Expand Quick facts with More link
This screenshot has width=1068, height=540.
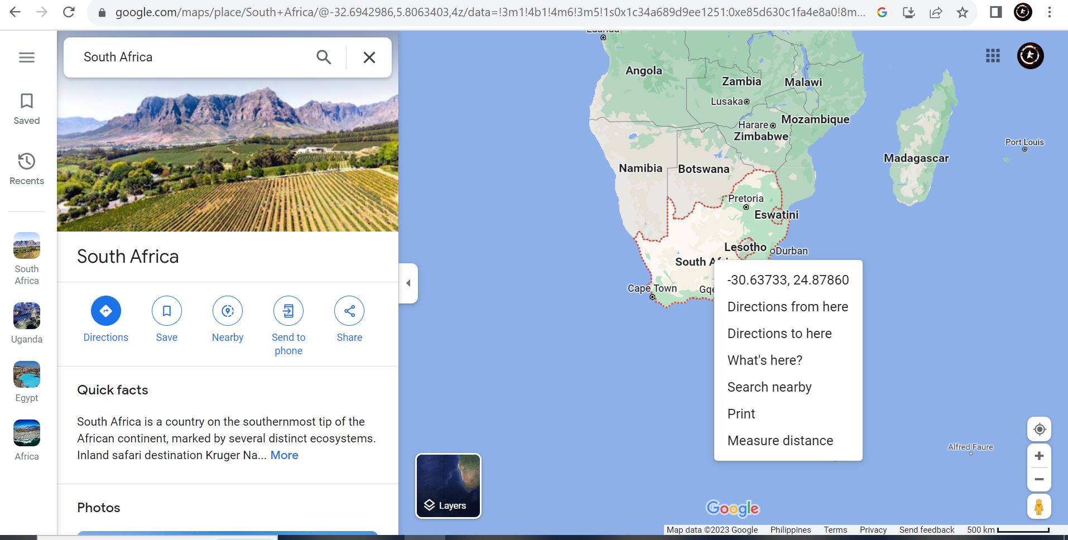tap(285, 455)
